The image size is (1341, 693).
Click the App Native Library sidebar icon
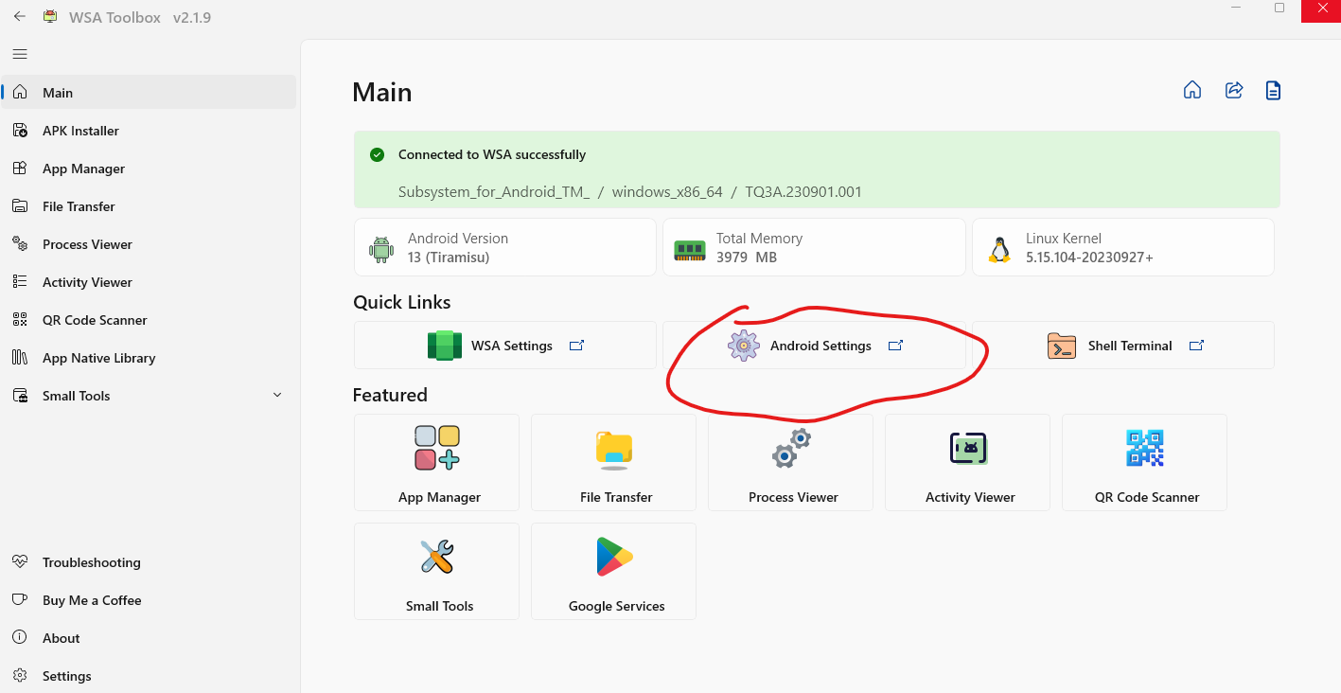click(20, 358)
